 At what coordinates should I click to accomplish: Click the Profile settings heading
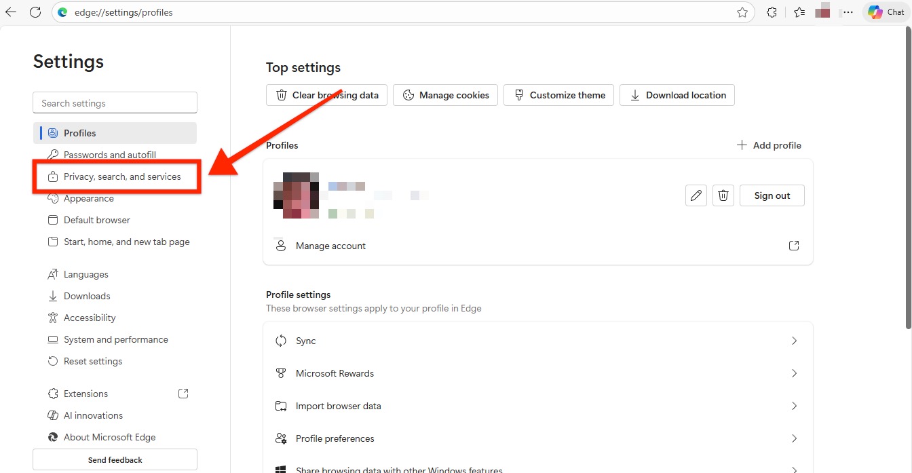point(299,295)
